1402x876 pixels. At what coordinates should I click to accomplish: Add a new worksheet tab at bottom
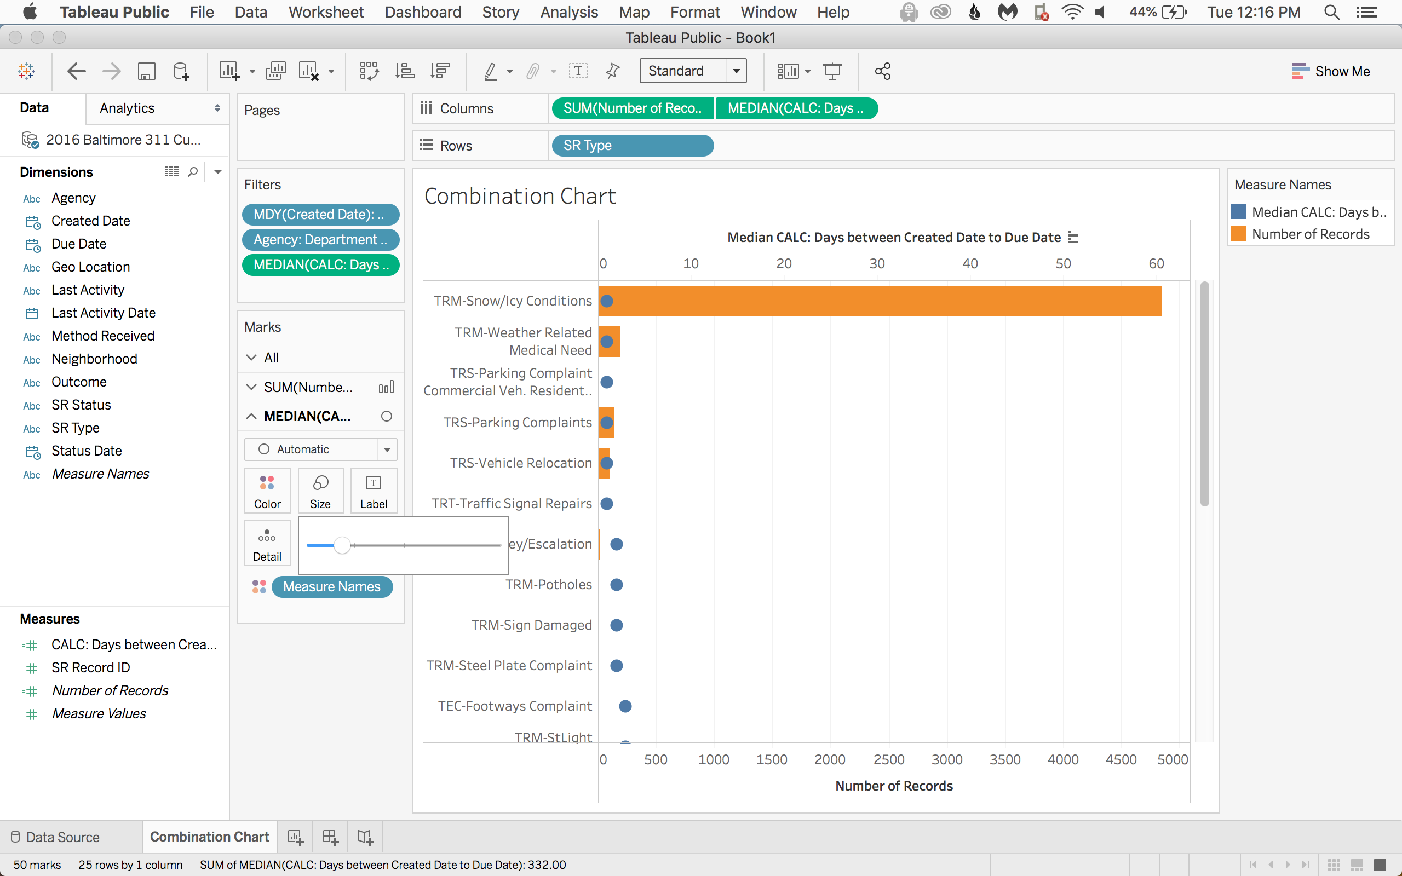(296, 837)
